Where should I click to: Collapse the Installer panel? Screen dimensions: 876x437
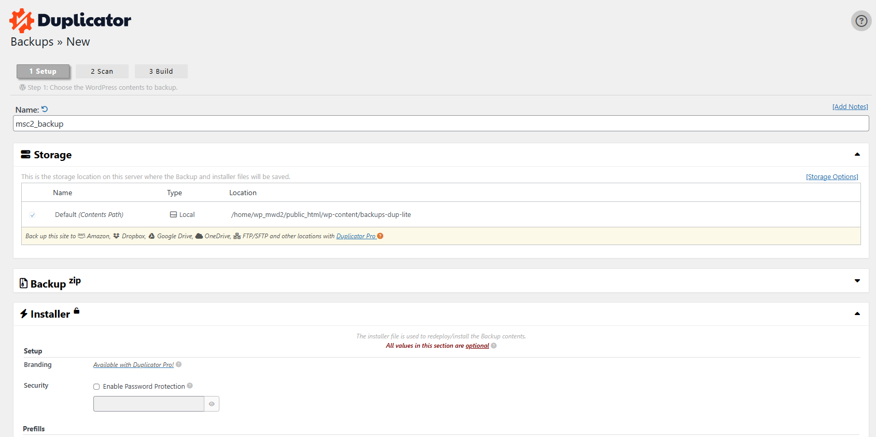857,313
